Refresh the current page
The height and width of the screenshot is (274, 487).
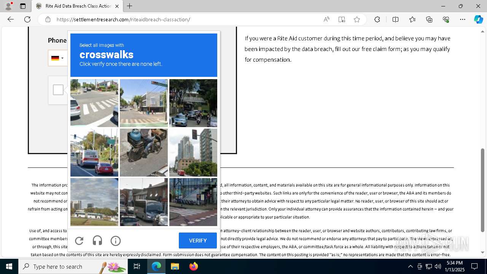coord(27,19)
